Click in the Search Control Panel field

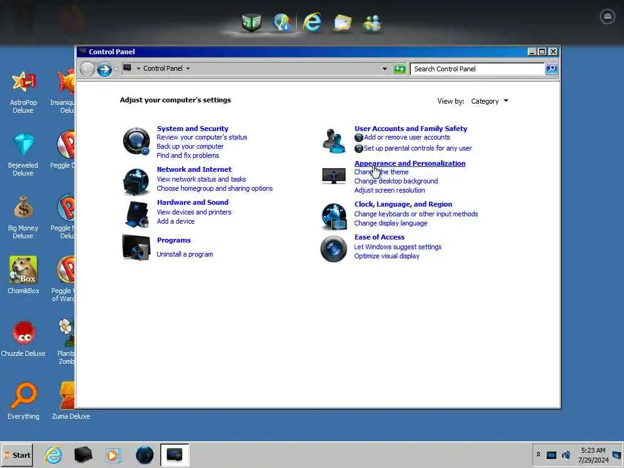(477, 69)
